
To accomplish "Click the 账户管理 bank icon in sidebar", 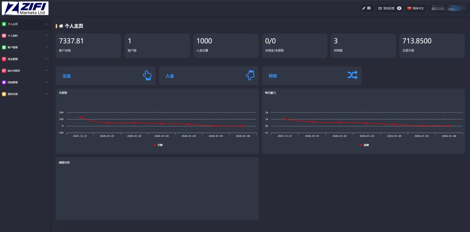I will coord(4,48).
